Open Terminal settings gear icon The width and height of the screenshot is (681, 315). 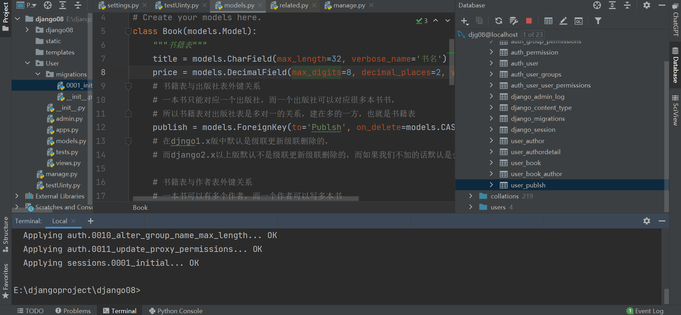click(647, 221)
